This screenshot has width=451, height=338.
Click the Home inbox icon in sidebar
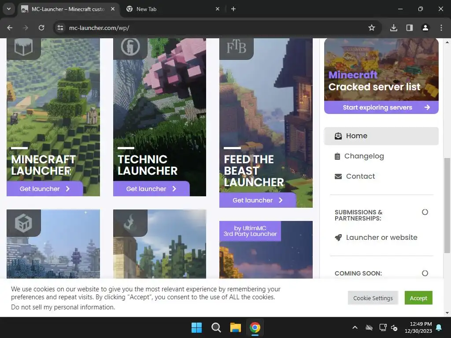point(338,136)
